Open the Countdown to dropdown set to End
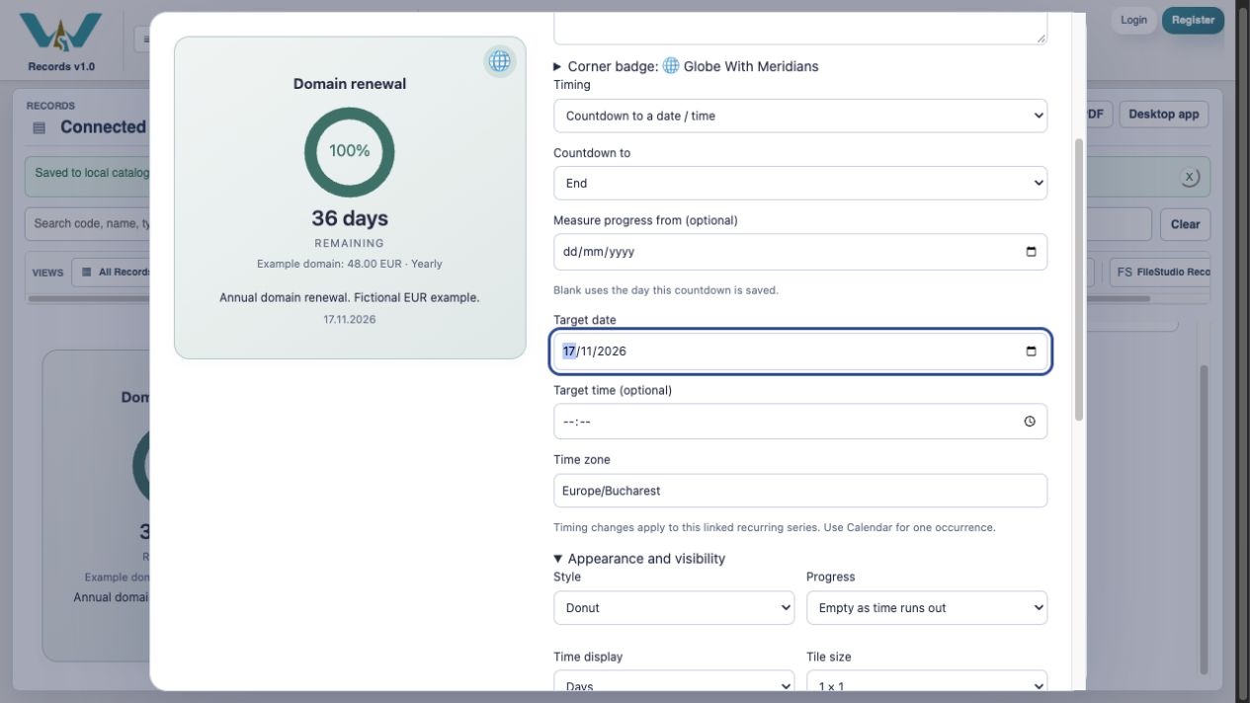The height and width of the screenshot is (703, 1250). coord(800,183)
